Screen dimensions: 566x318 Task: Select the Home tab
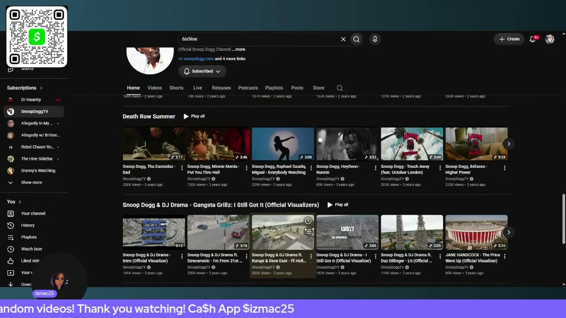pos(134,88)
